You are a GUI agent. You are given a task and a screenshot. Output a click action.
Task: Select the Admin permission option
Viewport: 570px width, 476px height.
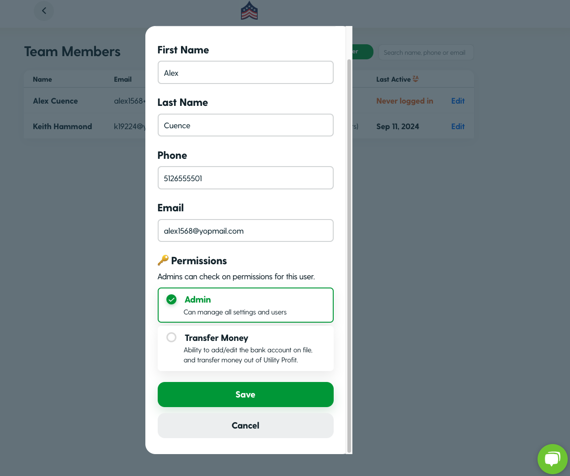point(245,305)
